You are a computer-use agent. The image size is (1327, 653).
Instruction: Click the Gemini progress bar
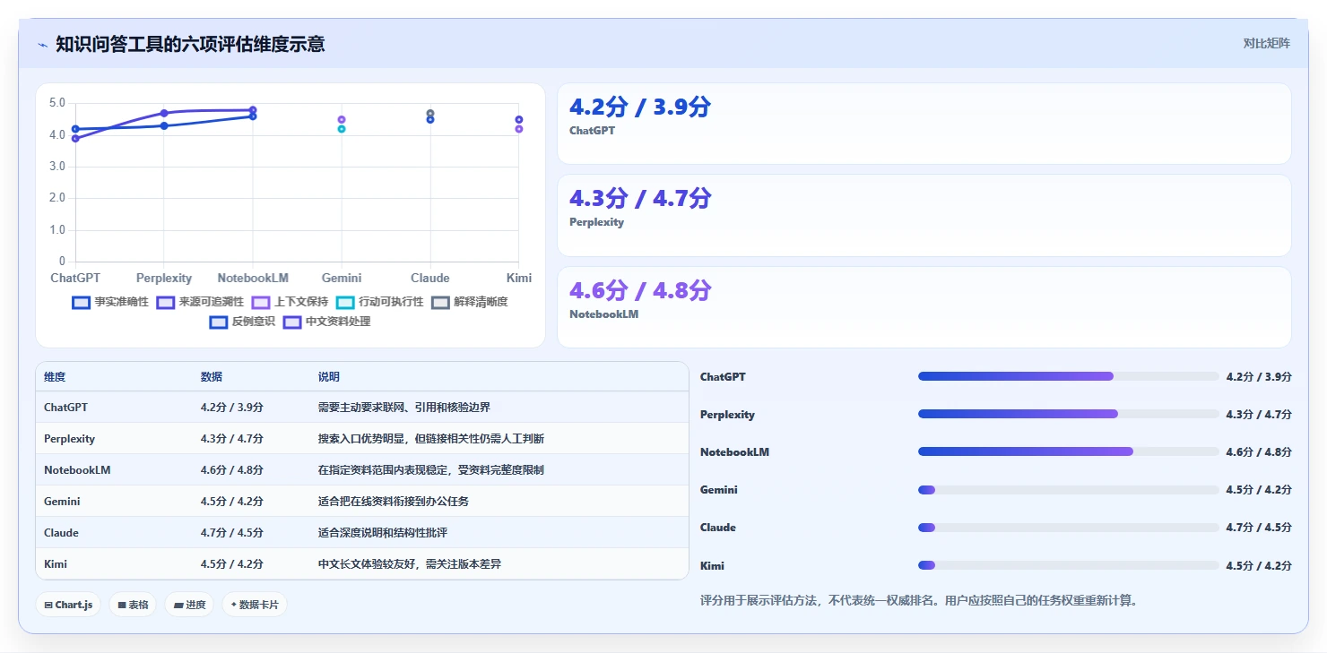[x=1068, y=490]
